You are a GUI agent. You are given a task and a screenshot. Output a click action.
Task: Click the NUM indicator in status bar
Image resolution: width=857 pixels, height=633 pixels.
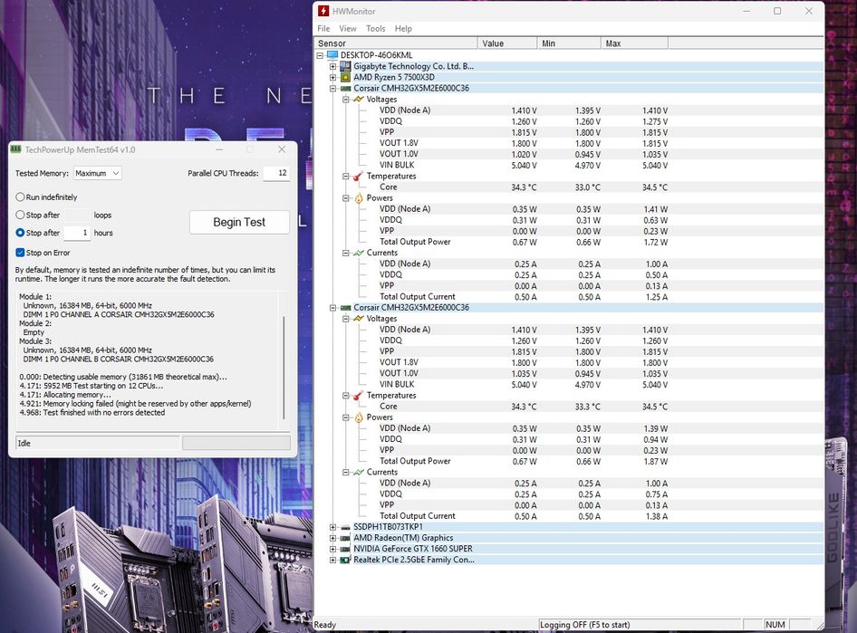[x=775, y=624]
